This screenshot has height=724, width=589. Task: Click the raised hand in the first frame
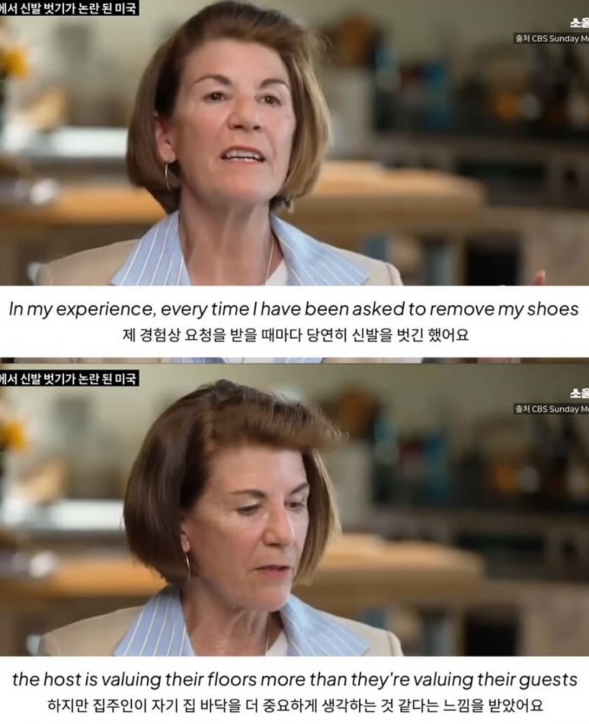point(538,279)
